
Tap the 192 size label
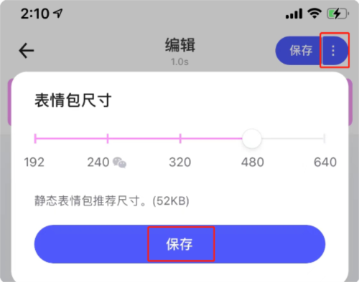click(34, 162)
